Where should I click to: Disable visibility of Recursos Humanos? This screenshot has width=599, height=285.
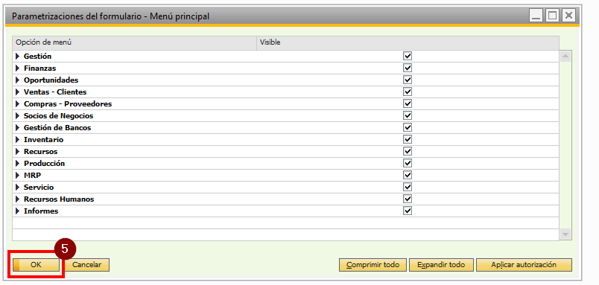pyautogui.click(x=408, y=199)
